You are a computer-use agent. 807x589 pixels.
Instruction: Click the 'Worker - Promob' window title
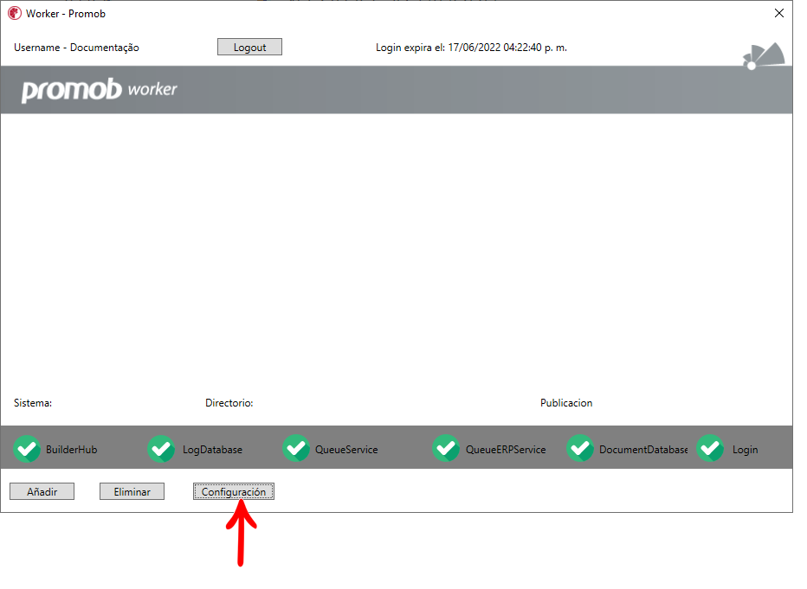(x=66, y=14)
